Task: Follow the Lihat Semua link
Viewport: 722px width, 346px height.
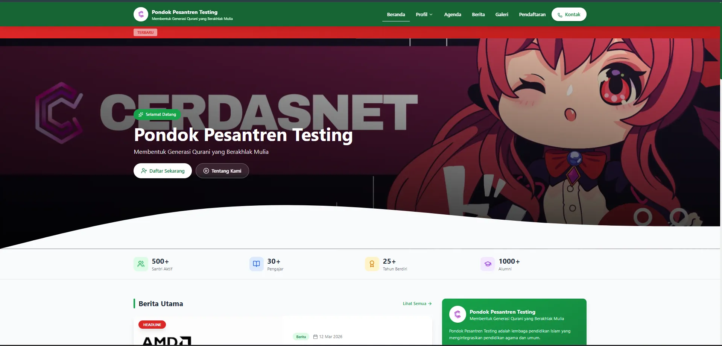Action: tap(417, 304)
